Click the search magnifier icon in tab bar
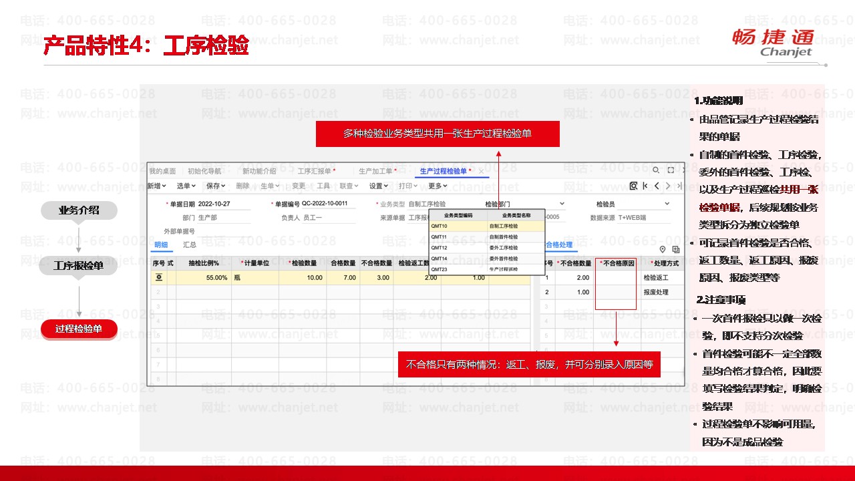855x481 pixels. (x=656, y=170)
